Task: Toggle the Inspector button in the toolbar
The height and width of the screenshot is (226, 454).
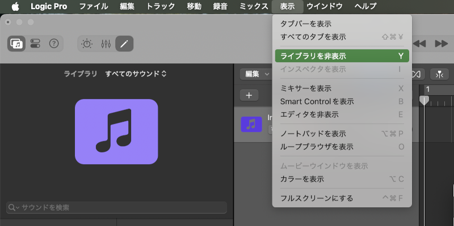Action: pos(35,44)
